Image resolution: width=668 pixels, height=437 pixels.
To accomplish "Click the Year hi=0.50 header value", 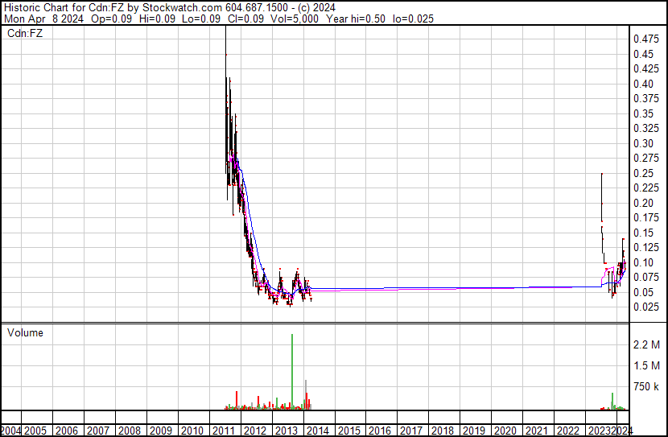I will pyautogui.click(x=355, y=19).
